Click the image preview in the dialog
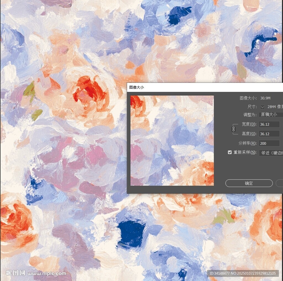This screenshot has width=283, height=281. click(x=172, y=140)
